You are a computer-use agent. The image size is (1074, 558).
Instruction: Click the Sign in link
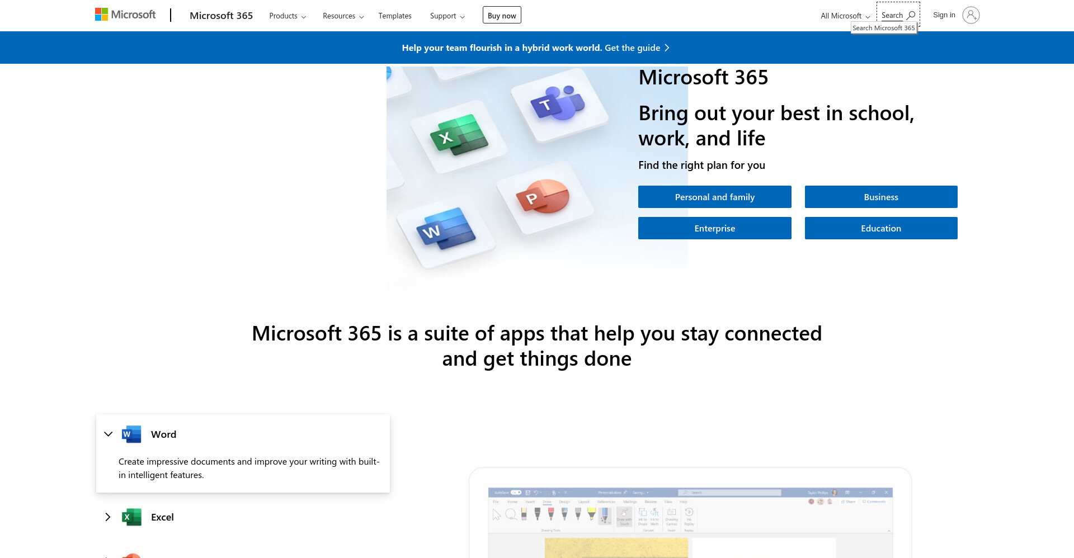click(944, 15)
